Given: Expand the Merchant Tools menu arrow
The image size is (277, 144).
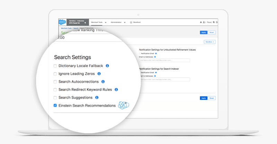Looking at the screenshot, I should pos(106,22).
